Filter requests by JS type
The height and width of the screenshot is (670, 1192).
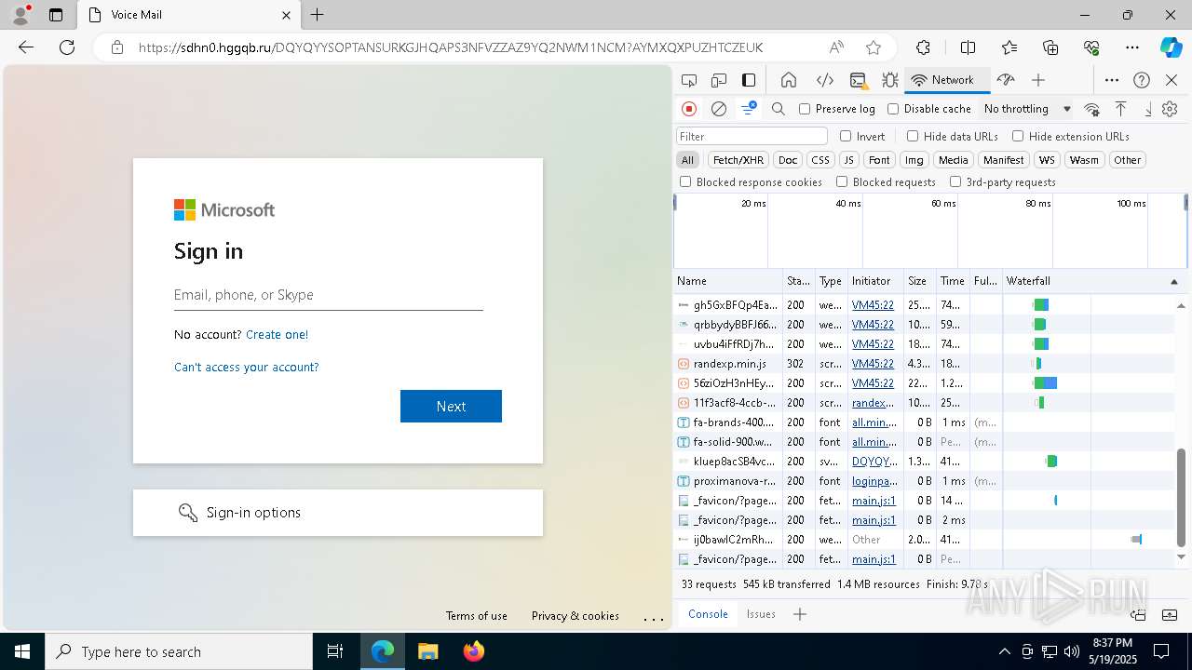pos(848,160)
